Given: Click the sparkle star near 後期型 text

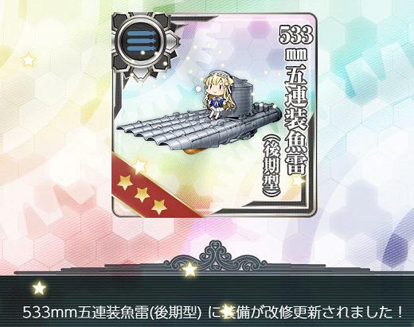Looking at the screenshot, I should [x=298, y=181].
